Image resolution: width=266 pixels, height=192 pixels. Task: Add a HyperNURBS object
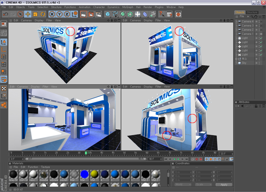[x=122, y=14]
